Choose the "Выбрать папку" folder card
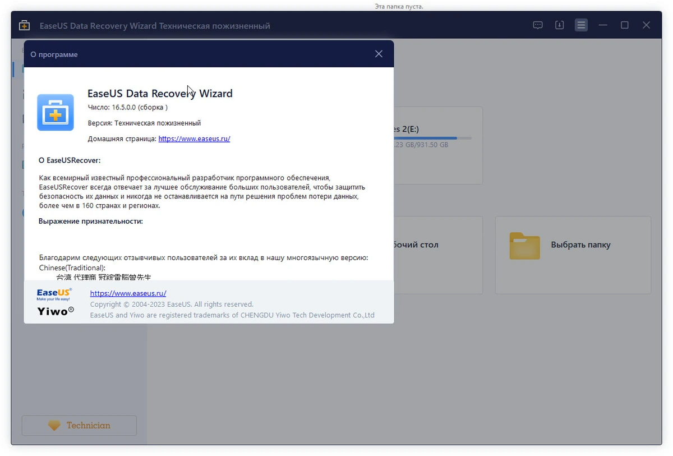Image resolution: width=673 pixels, height=456 pixels. pos(573,255)
